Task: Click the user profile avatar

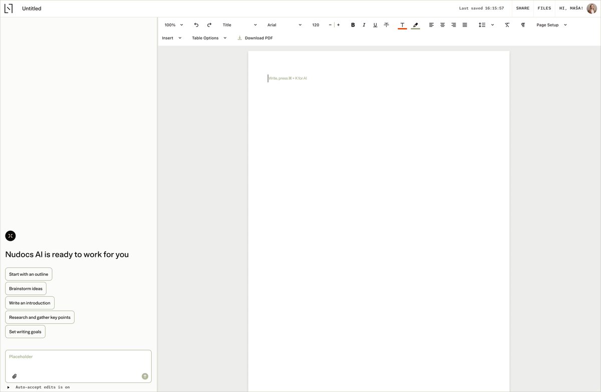Action: tap(591, 9)
